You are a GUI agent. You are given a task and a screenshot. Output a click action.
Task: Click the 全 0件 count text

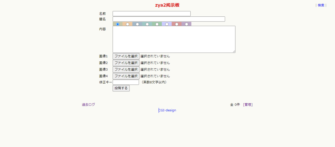coord(235,105)
